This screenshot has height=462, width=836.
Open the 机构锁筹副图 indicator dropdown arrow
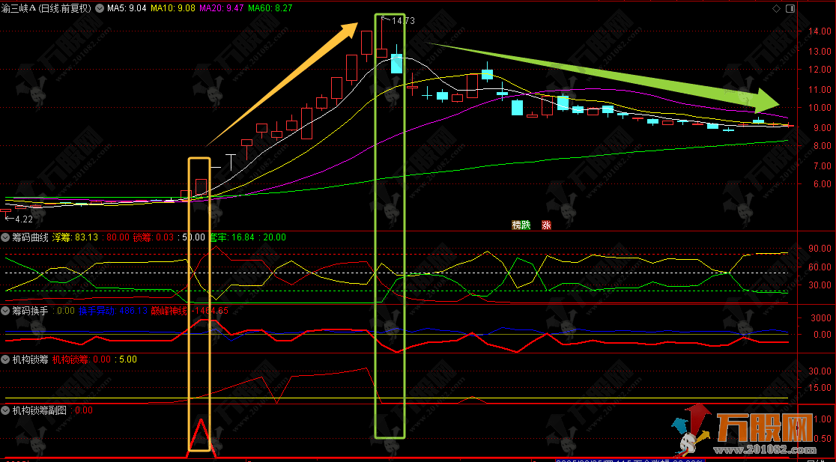pos(7,410)
